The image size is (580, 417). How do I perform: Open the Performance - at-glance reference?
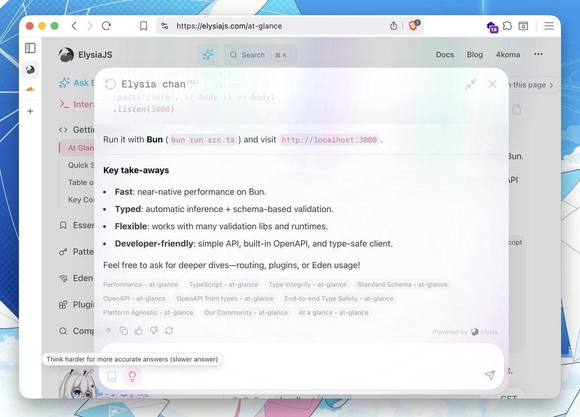click(x=141, y=285)
